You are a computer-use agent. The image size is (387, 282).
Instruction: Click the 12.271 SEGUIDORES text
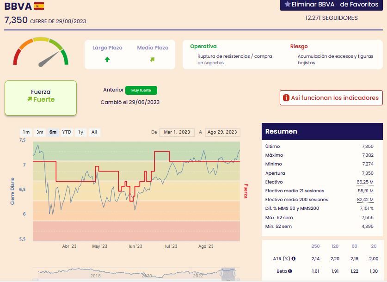[332, 18]
